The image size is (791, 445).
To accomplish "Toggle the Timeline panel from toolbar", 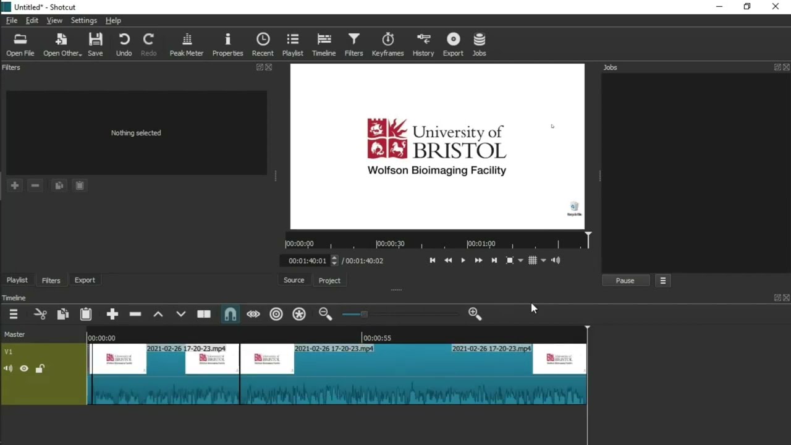I will pyautogui.click(x=324, y=45).
